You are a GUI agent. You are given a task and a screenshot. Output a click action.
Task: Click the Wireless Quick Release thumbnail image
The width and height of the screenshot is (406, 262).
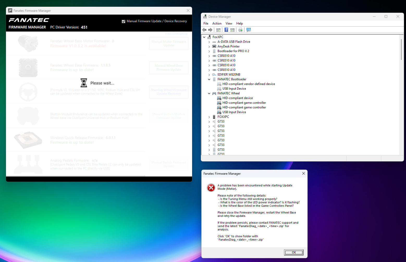coord(28,140)
